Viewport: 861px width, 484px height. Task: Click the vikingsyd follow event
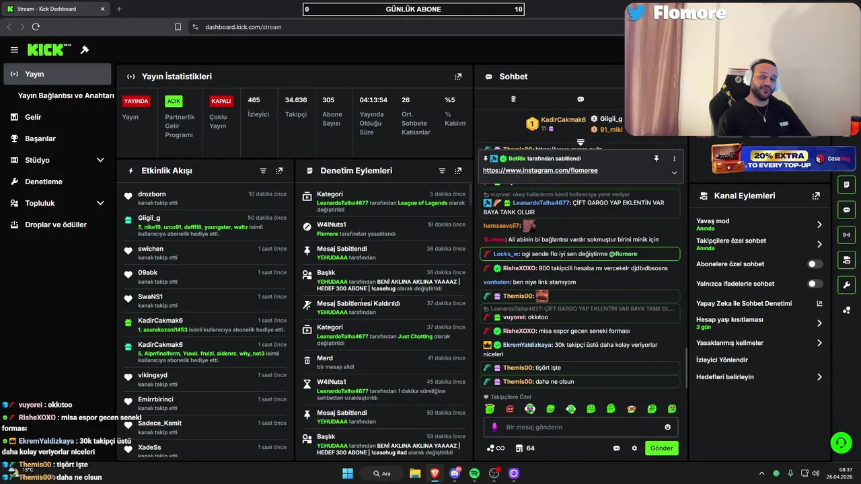(206, 379)
